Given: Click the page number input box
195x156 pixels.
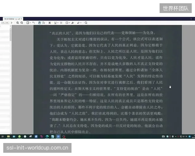Looking at the screenshot, I should click(5, 23).
